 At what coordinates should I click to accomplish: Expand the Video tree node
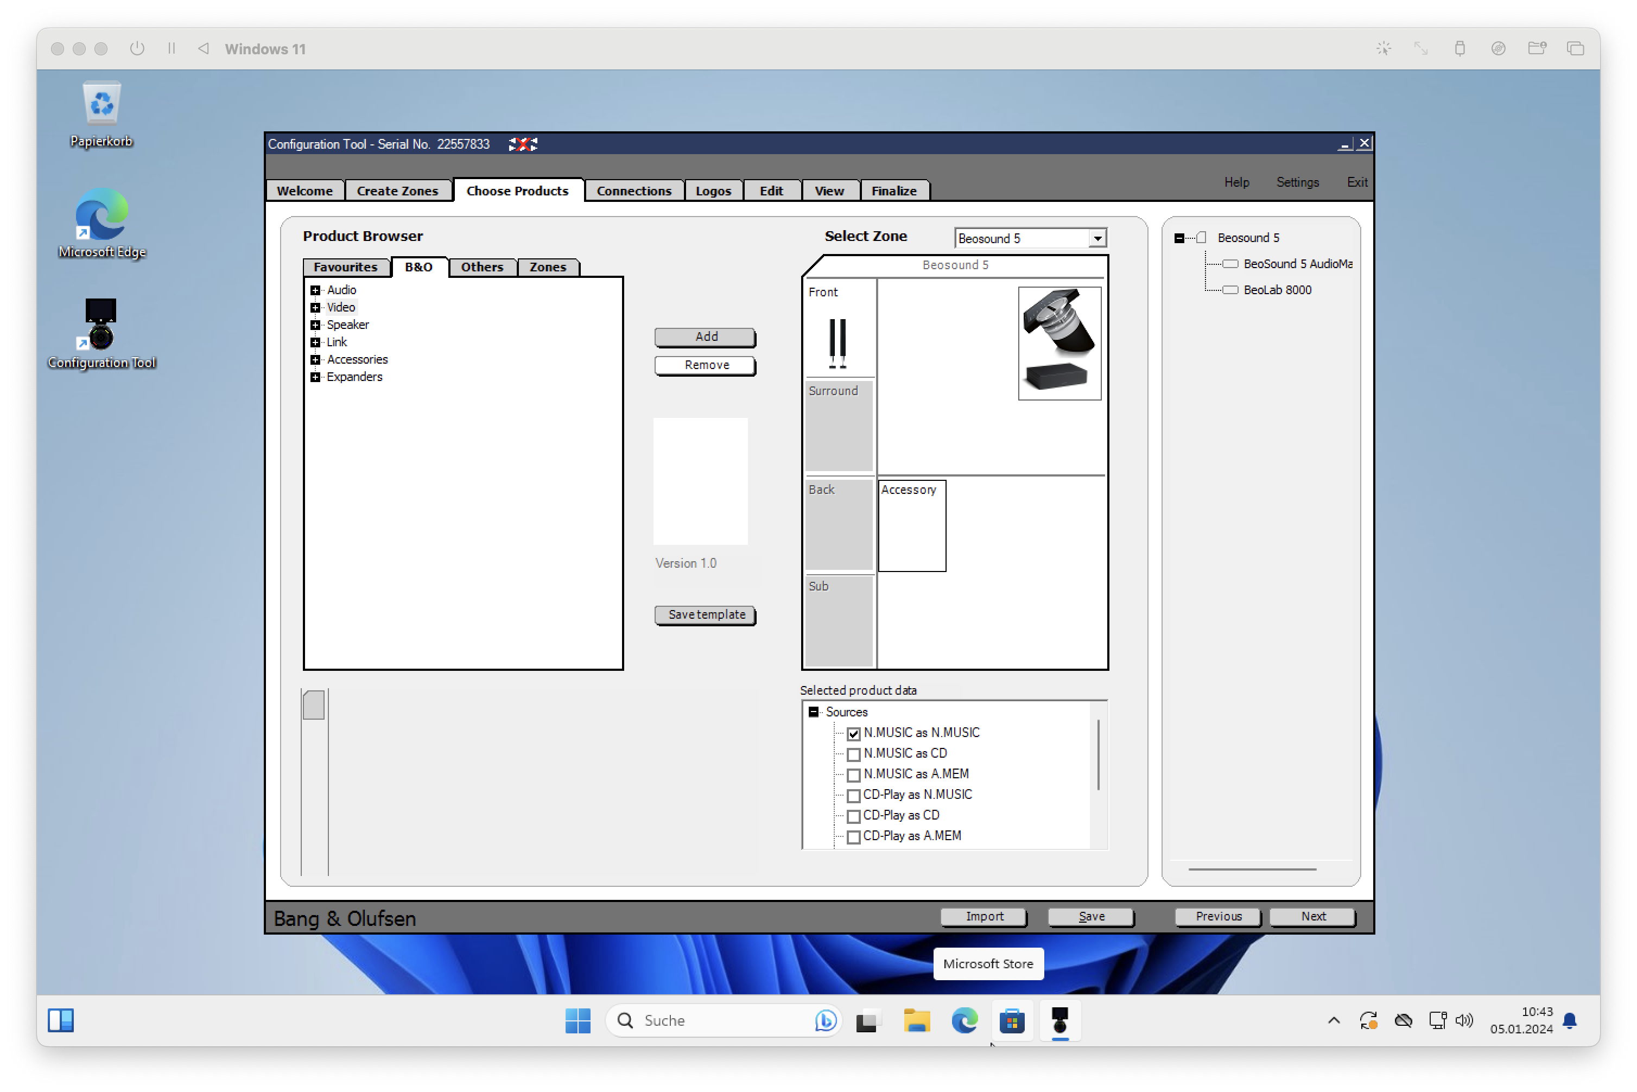315,308
